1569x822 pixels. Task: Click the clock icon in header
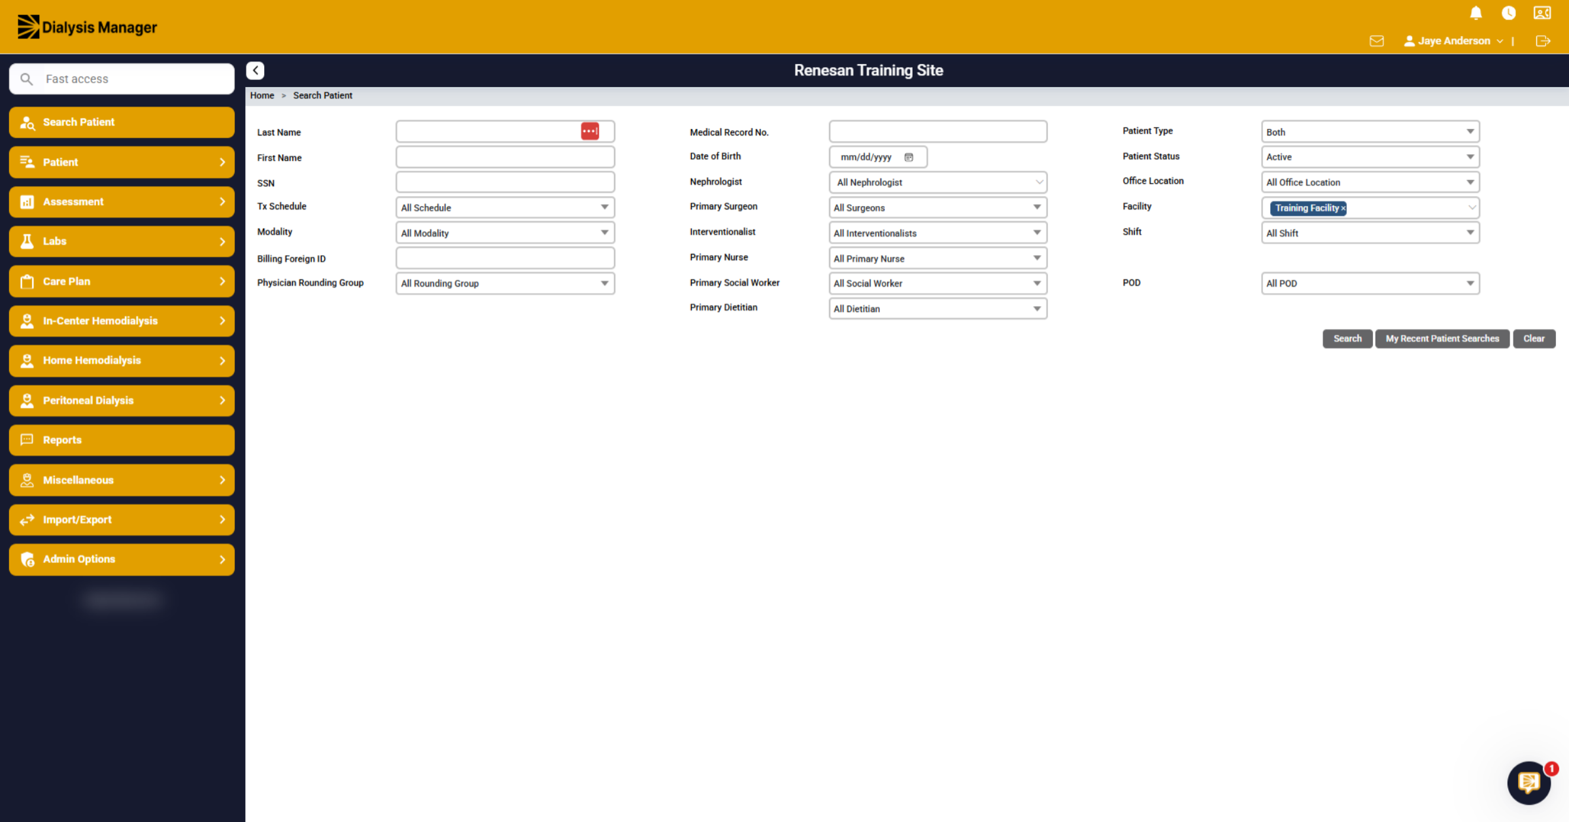[x=1509, y=13]
